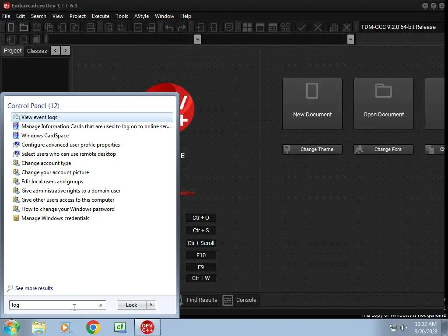Open the Tools menu
The width and height of the screenshot is (448, 336).
[122, 16]
